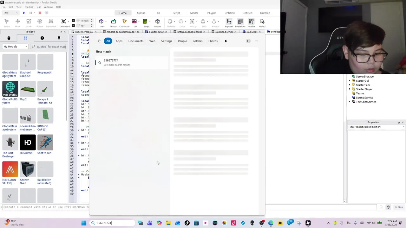
Task: Toggle the 45° rotate snapping checkbox
Action: (x=73, y=25)
